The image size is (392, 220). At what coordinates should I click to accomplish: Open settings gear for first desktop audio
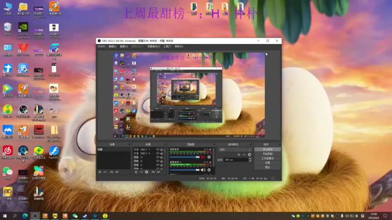(209, 157)
